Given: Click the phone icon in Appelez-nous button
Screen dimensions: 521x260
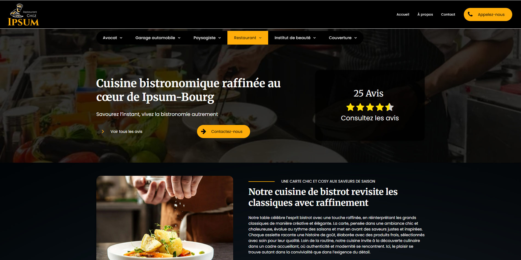Looking at the screenshot, I should (470, 14).
